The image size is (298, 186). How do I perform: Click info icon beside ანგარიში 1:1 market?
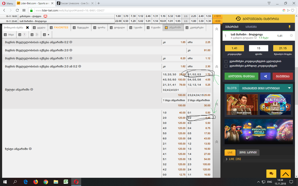click(x=71, y=58)
